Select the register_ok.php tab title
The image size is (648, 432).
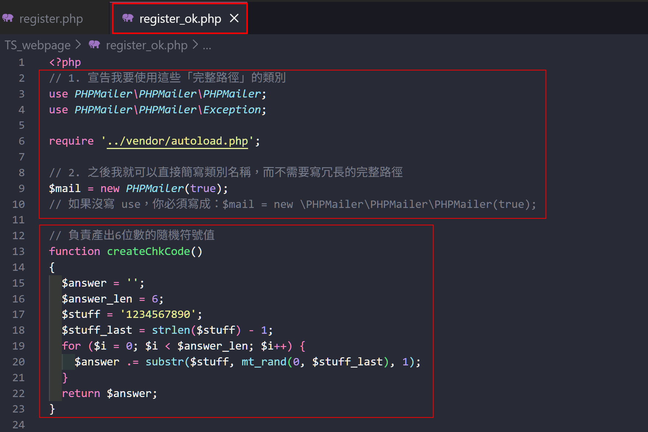coord(180,18)
